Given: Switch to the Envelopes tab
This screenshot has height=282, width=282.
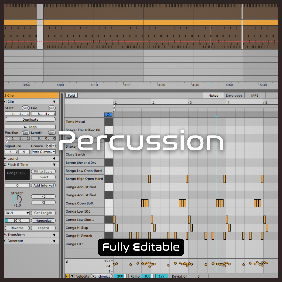Looking at the screenshot, I should 234,96.
